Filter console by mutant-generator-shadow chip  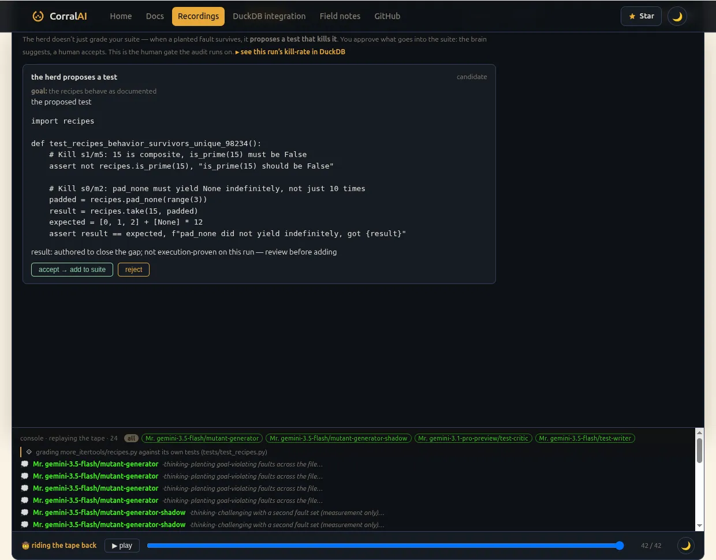[x=338, y=438]
